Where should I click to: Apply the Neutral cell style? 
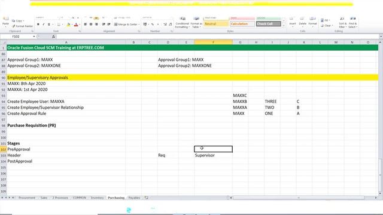(216, 24)
